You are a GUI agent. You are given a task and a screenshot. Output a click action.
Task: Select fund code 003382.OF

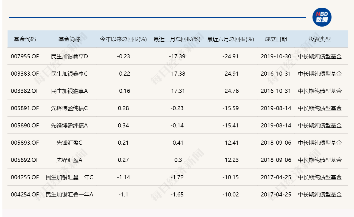[25, 91]
